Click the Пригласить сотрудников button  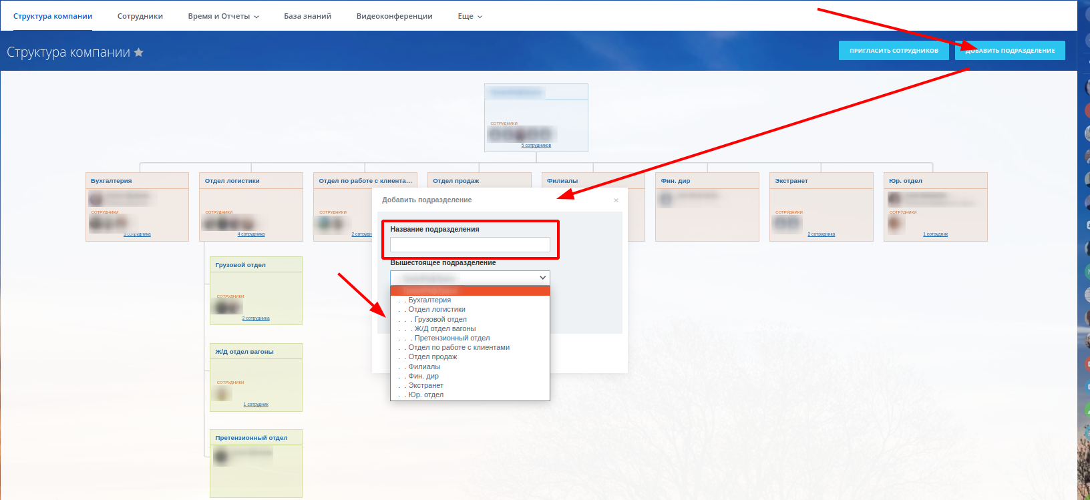[894, 51]
